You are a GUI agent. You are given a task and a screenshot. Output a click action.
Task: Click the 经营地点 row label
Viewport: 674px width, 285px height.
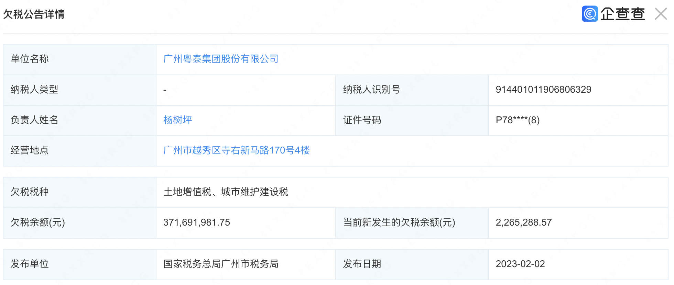click(30, 150)
